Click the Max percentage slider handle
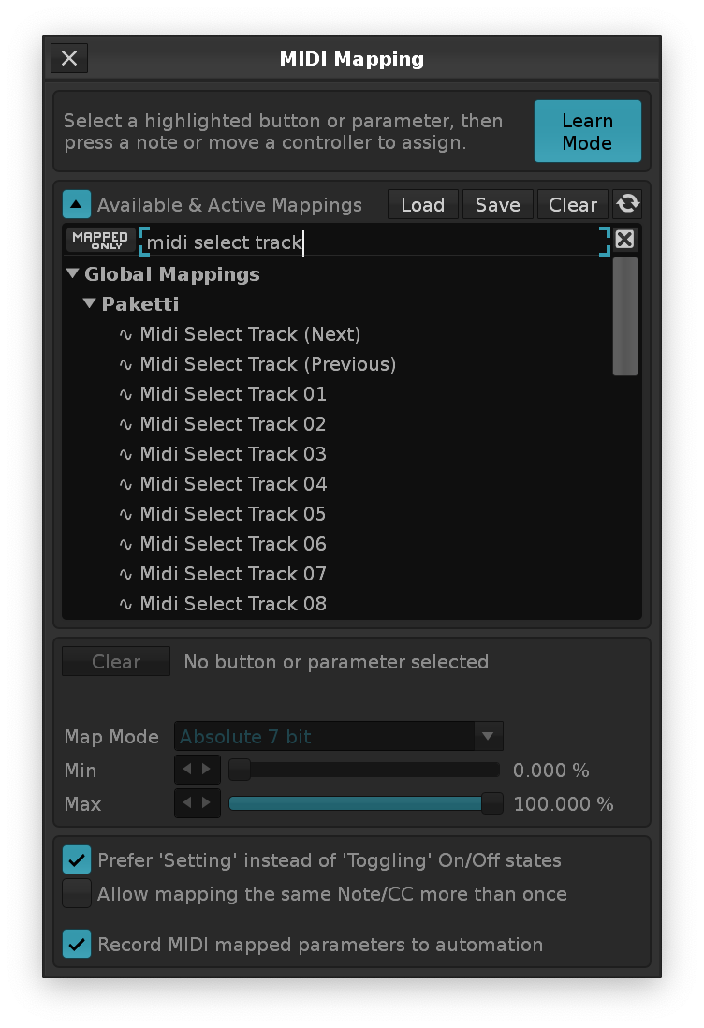The image size is (704, 1028). [491, 804]
